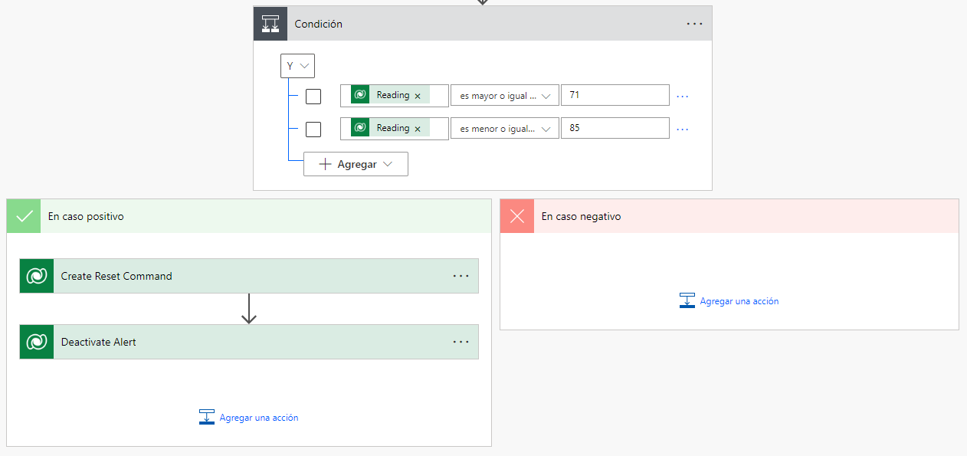Click the add action icon in En caso positivo
This screenshot has height=456, width=967.
point(207,417)
